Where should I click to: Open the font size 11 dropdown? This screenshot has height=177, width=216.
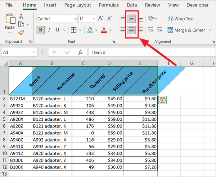coord(94,19)
